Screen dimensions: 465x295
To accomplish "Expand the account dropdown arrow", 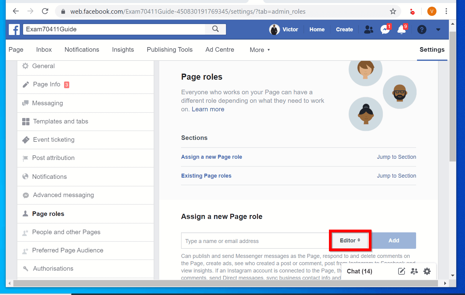I will click(438, 29).
